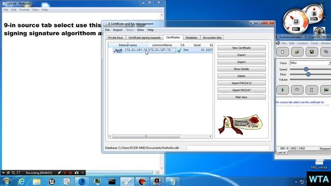
Task: Open the Import menu in XCA window
Action: click(117, 30)
